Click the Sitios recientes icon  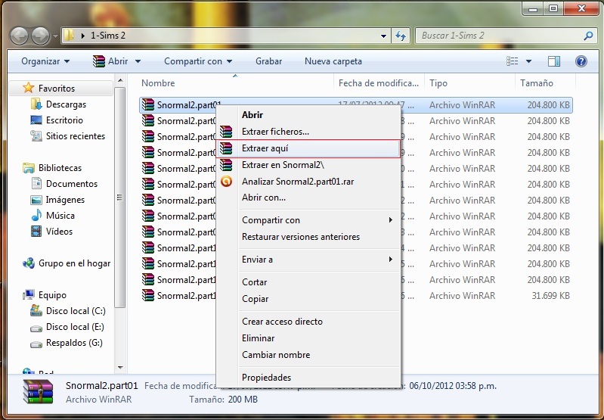36,135
